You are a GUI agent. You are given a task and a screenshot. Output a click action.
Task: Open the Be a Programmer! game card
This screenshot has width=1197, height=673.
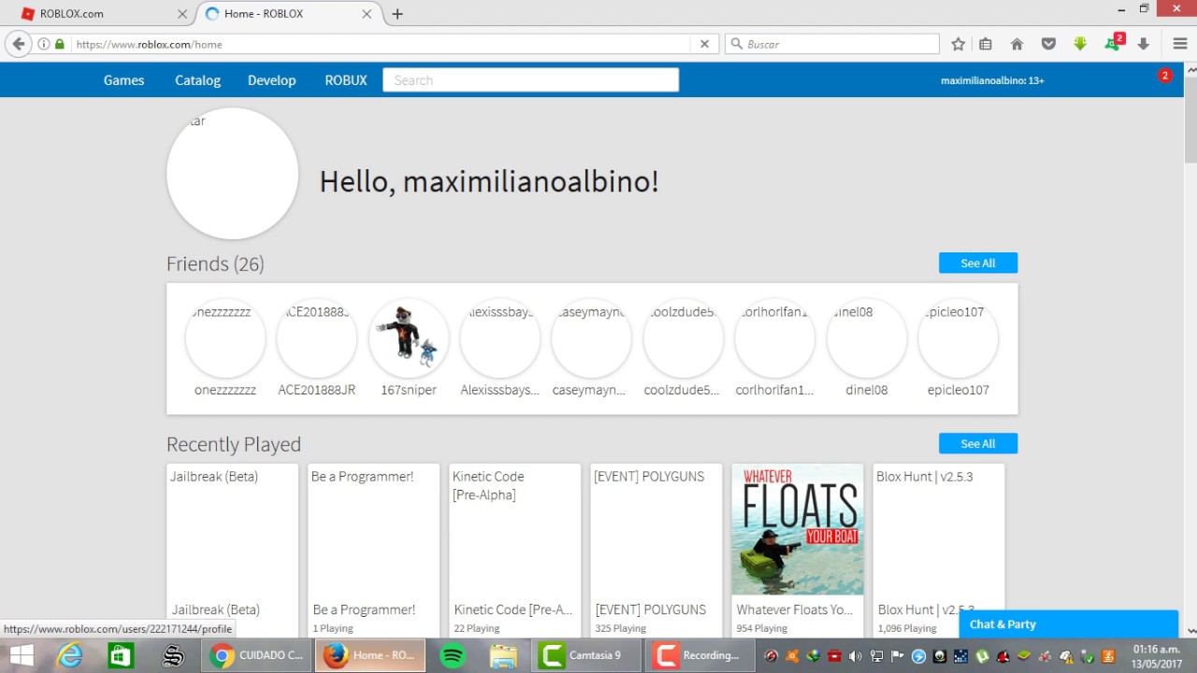coord(373,551)
